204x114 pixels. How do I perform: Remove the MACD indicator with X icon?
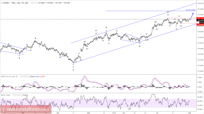pyautogui.click(x=28, y=77)
